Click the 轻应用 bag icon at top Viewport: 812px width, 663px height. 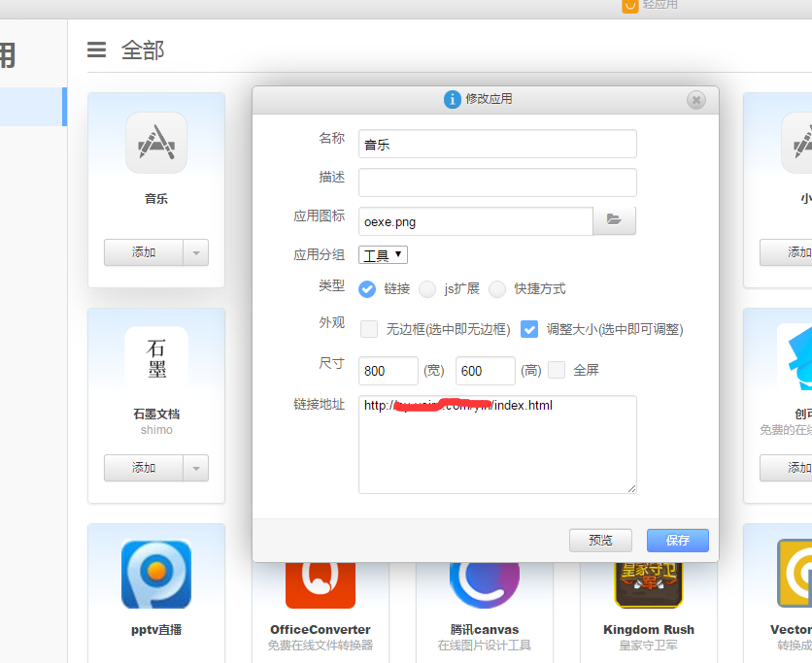tap(630, 5)
